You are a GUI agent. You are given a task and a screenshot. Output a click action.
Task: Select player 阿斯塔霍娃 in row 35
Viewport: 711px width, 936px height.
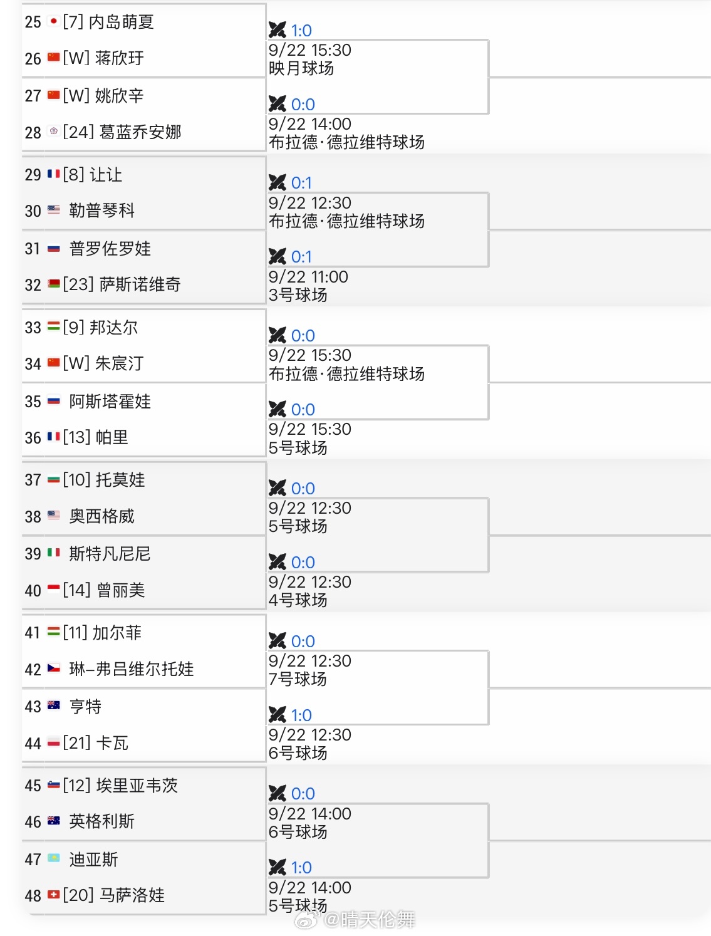pyautogui.click(x=110, y=401)
